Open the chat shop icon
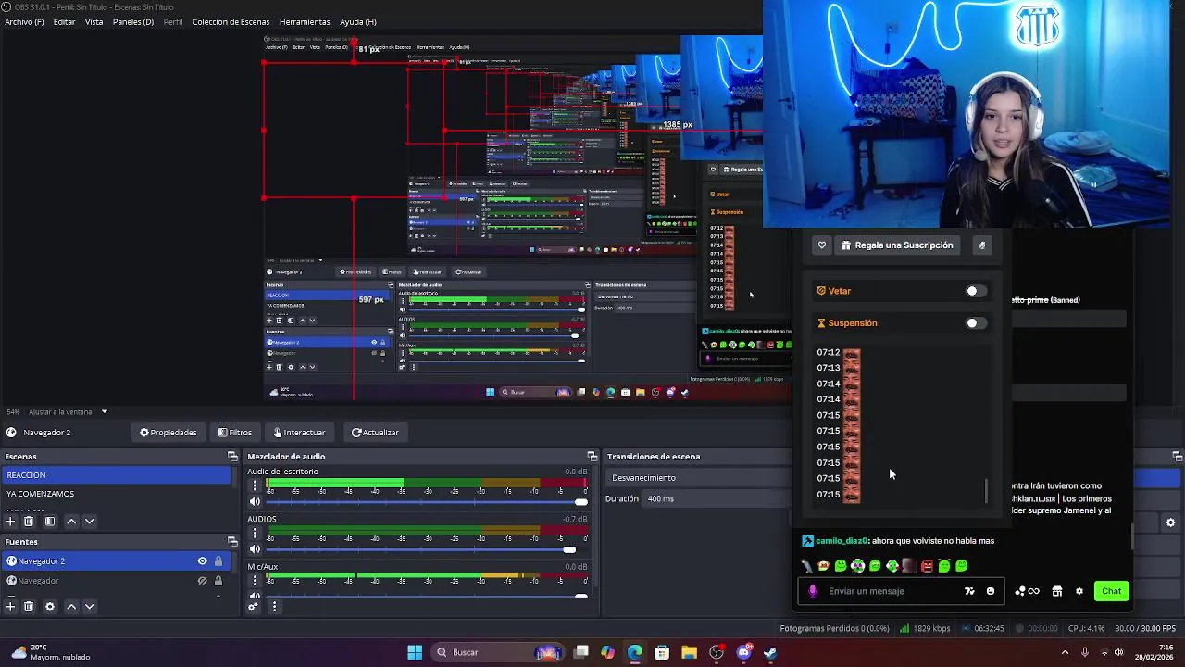 1057,591
